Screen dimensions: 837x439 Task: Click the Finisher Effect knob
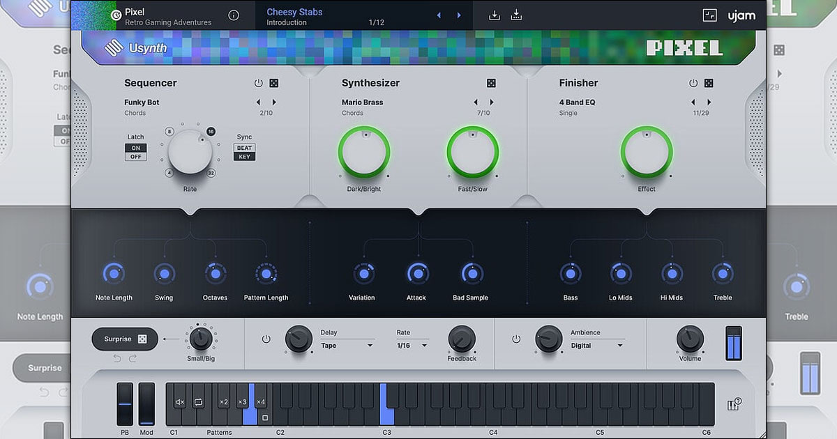(647, 152)
